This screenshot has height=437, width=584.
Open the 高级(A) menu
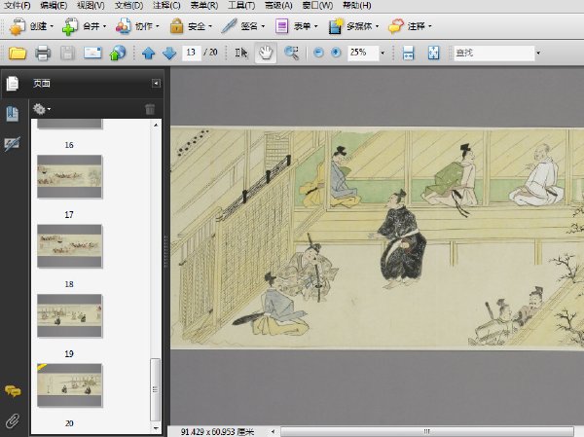coord(278,6)
